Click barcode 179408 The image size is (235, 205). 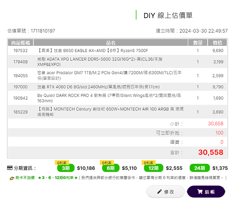pos(20,62)
